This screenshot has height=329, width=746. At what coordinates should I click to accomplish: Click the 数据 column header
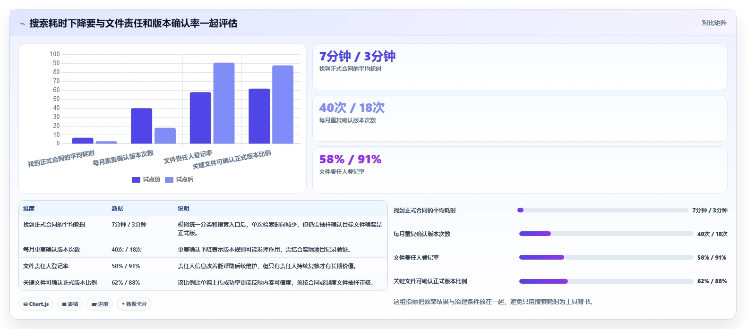pos(117,208)
